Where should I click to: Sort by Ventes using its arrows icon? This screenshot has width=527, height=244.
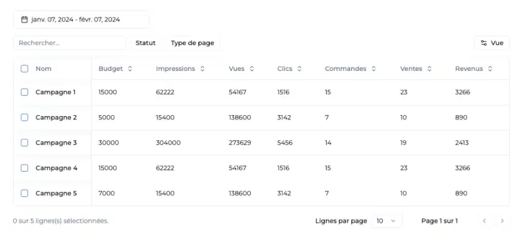(x=429, y=69)
